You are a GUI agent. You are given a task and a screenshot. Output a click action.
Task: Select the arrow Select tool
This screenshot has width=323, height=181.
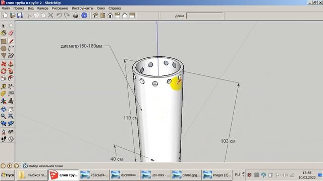pyautogui.click(x=4, y=26)
